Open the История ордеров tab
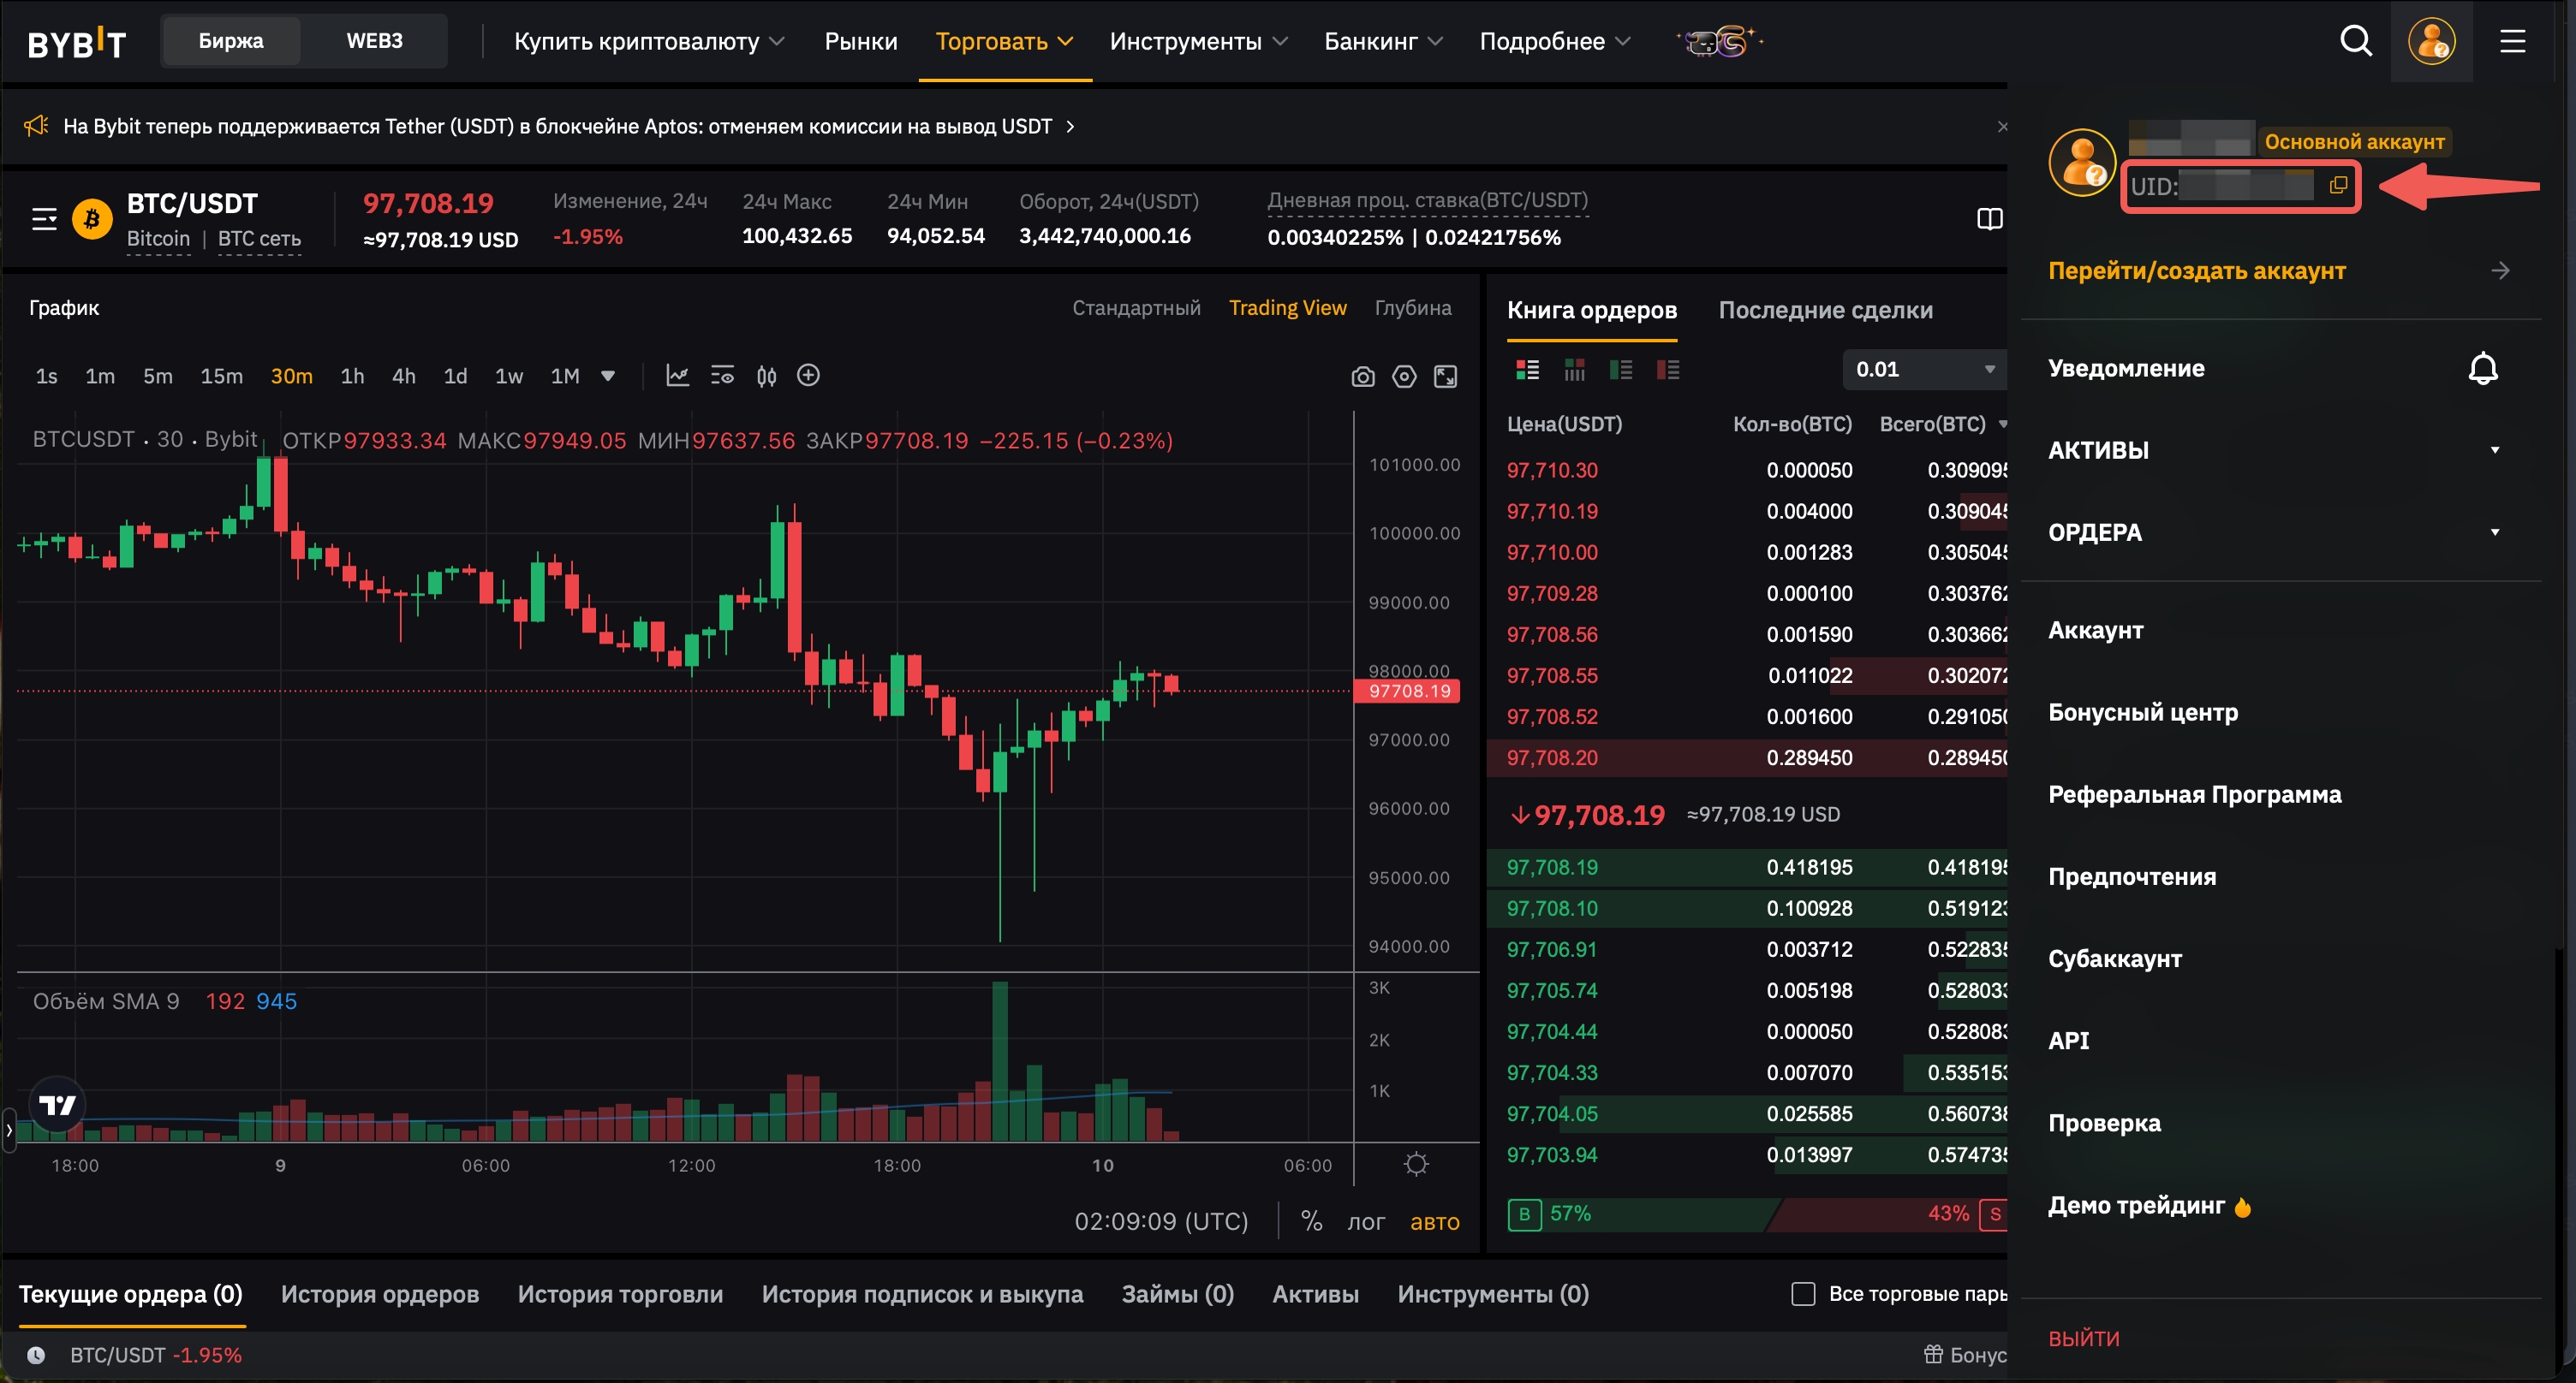Viewport: 2576px width, 1383px height. 380,1294
